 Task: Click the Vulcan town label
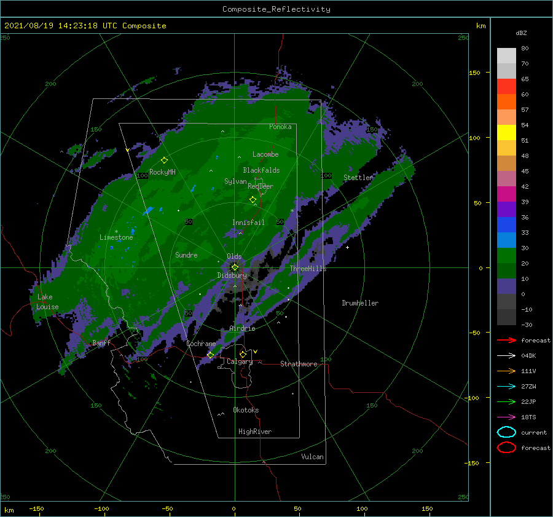[x=312, y=457]
